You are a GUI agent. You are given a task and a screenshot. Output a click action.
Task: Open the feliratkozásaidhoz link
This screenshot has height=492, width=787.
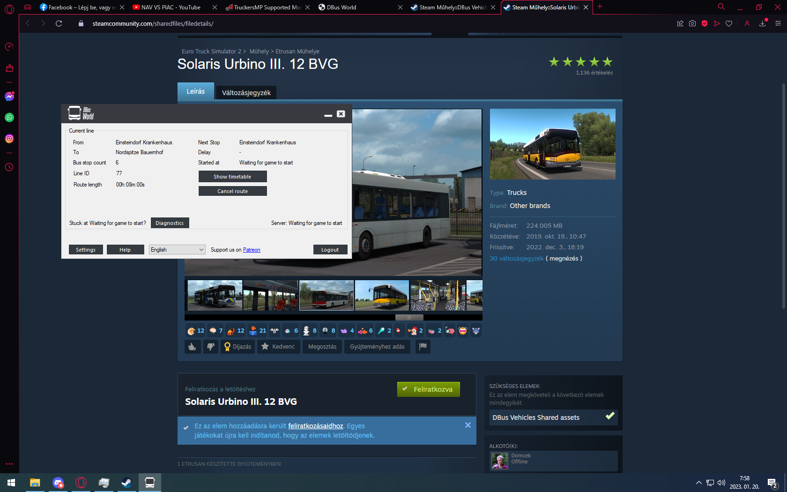[316, 426]
